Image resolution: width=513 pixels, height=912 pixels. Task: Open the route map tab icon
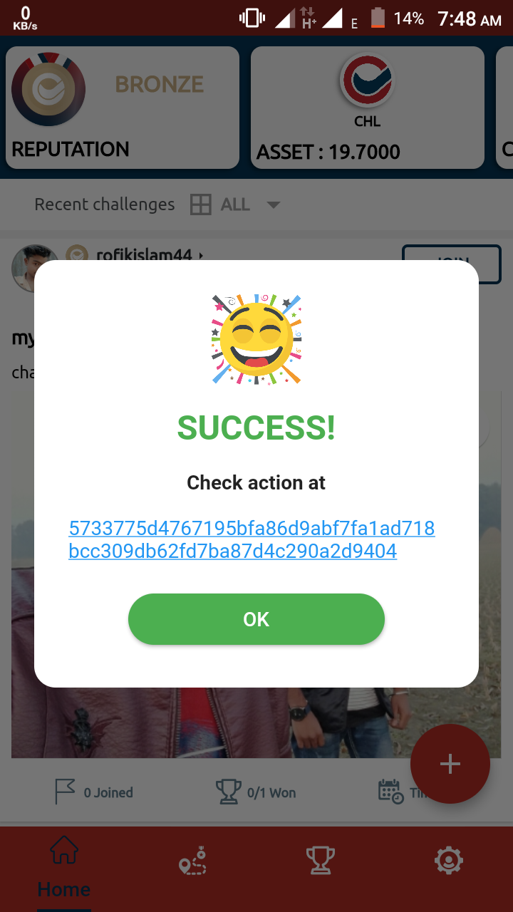[x=192, y=861]
